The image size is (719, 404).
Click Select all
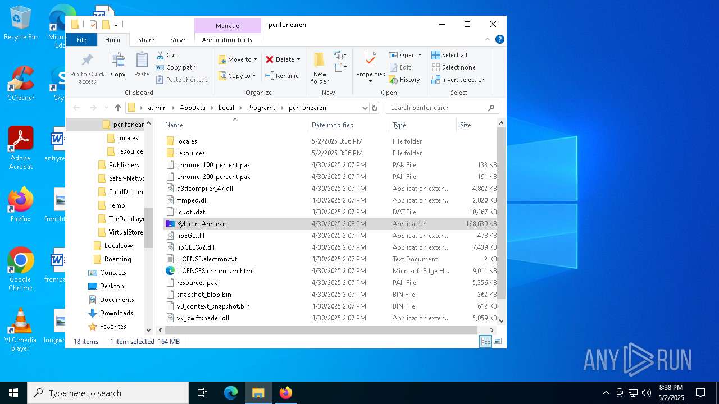coord(449,55)
